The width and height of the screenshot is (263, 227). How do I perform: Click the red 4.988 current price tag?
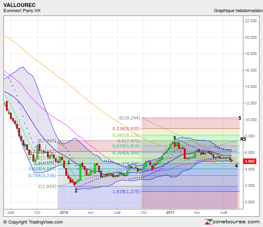coord(250,161)
